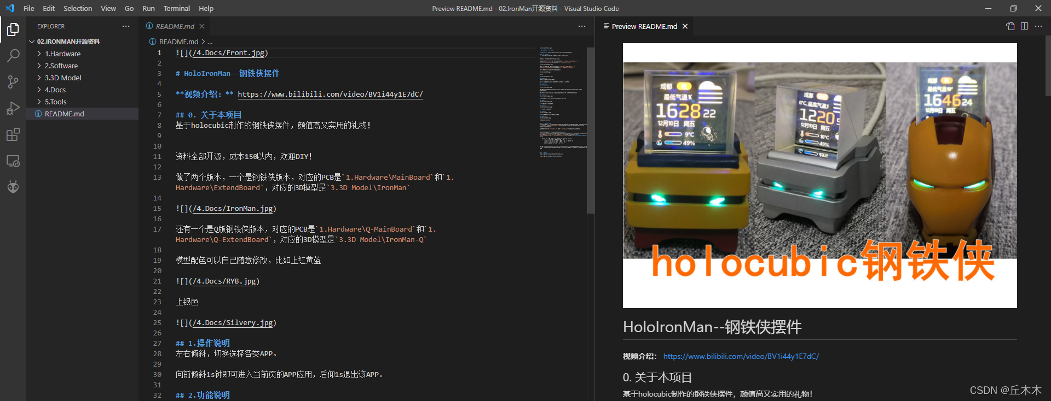Open the bilibili link in the source editor
Screen dimensions: 1051x401
[x=330, y=94]
